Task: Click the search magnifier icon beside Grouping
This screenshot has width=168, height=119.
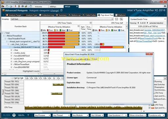Action: (121, 19)
